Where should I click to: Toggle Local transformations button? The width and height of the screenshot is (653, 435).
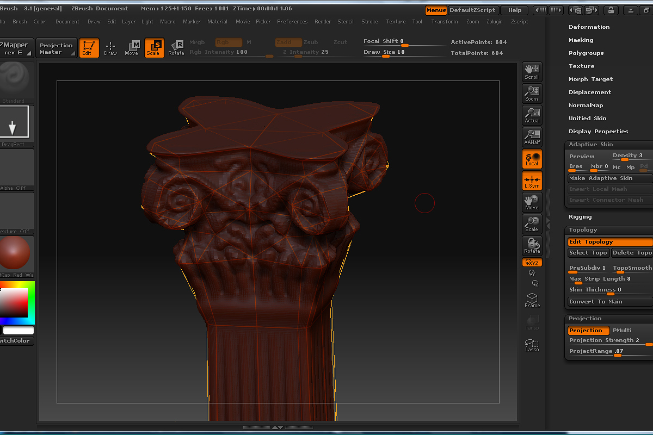[x=532, y=159]
